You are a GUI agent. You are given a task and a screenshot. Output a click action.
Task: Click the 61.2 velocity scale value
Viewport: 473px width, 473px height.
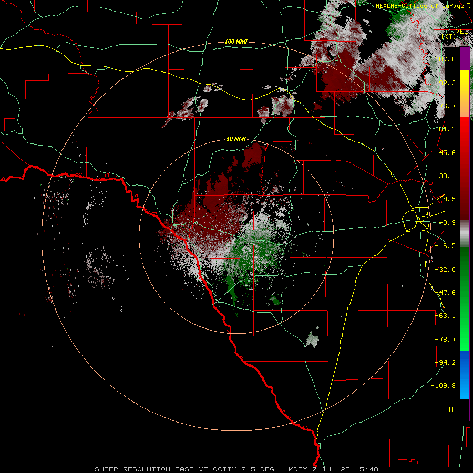(447, 129)
